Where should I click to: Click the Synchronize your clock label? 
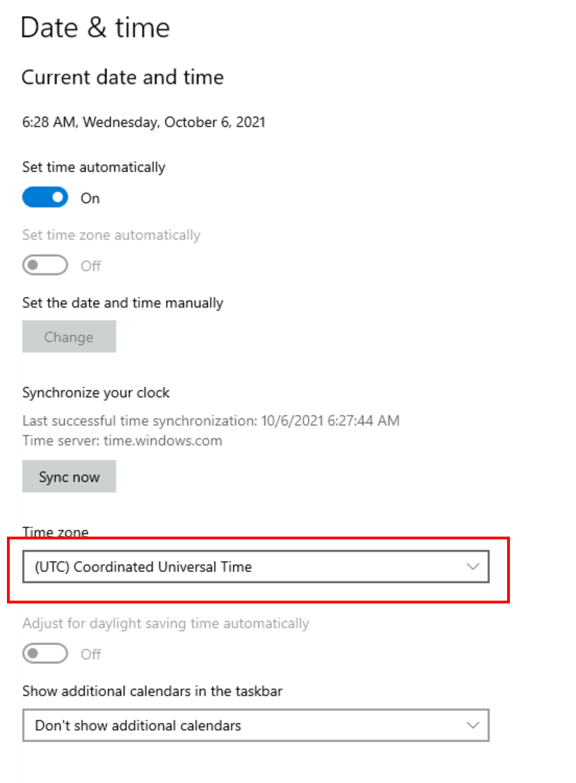[96, 393]
